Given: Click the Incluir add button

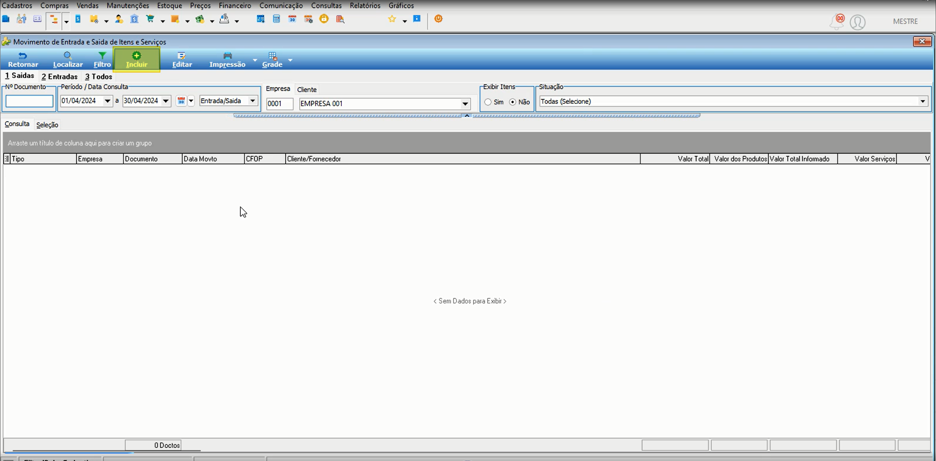Looking at the screenshot, I should point(136,59).
